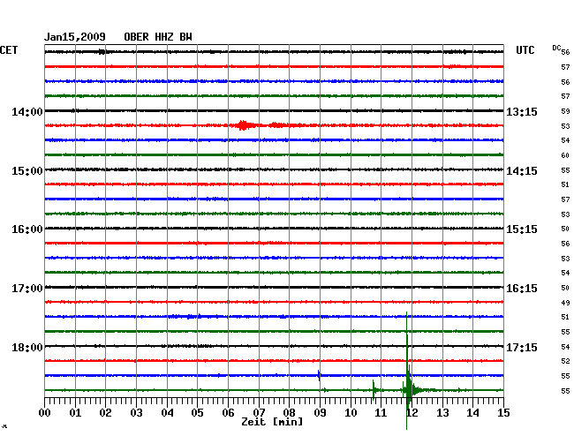Click the 17:15 UTC time label

522,347
